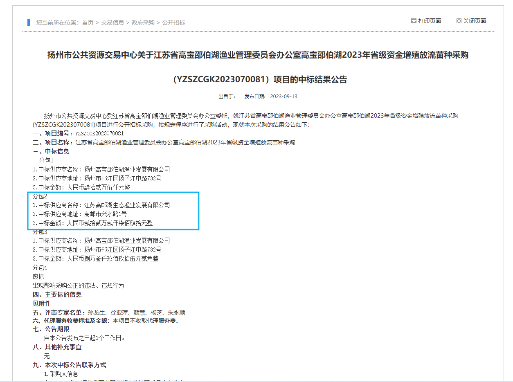Image resolution: width=513 pixels, height=382 pixels.
Task: Click the 打印页面 text link
Action: point(430,21)
